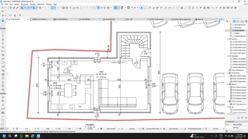Image resolution: width=248 pixels, height=139 pixels.
Task: Click the scale field showing 1:50
Action: coord(69,129)
